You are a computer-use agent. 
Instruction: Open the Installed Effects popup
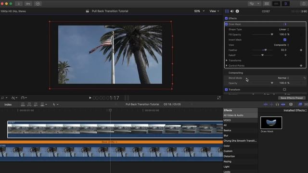pyautogui.click(x=295, y=111)
